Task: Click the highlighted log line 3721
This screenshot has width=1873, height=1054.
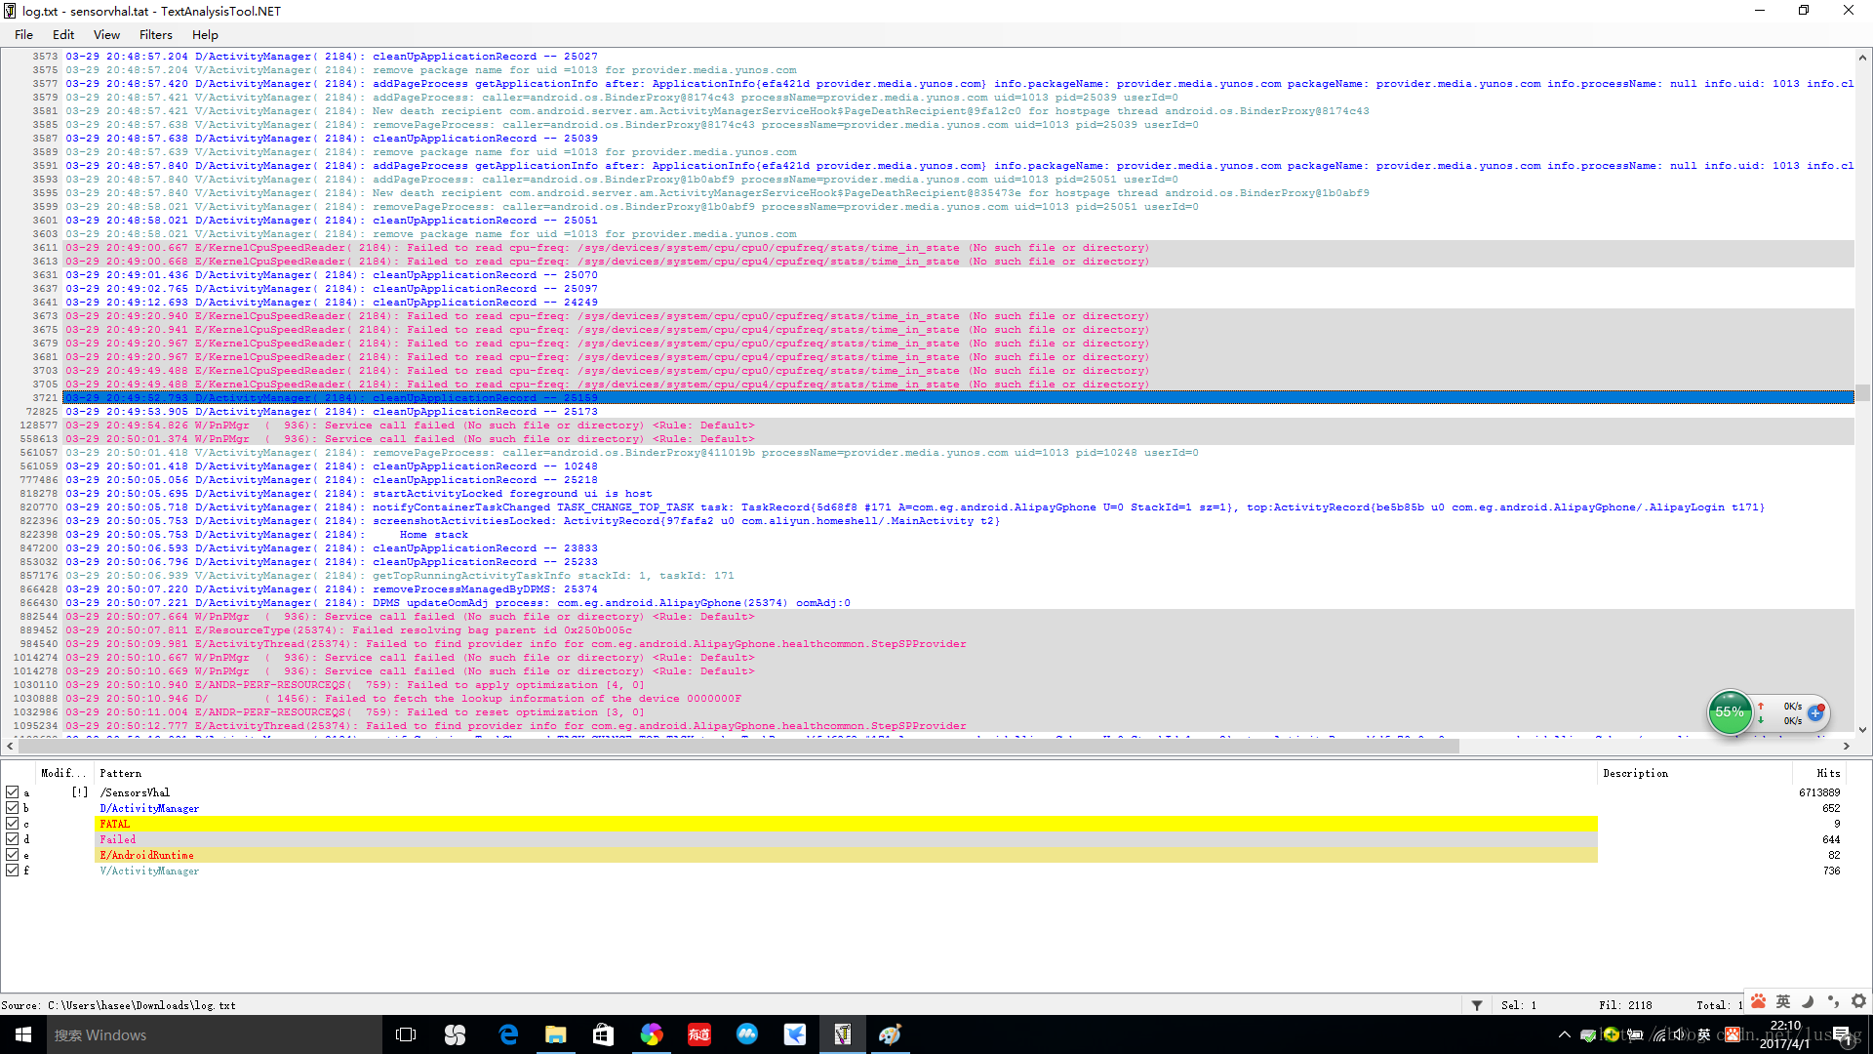Action: click(958, 398)
